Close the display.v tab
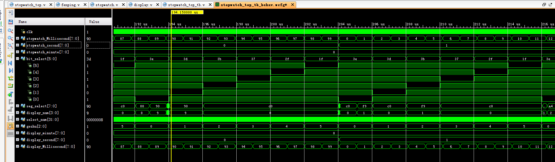The width and height of the screenshot is (555, 162). point(158,5)
